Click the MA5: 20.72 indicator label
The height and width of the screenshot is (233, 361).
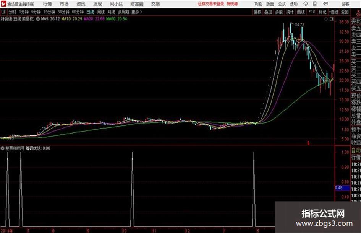click(50, 19)
